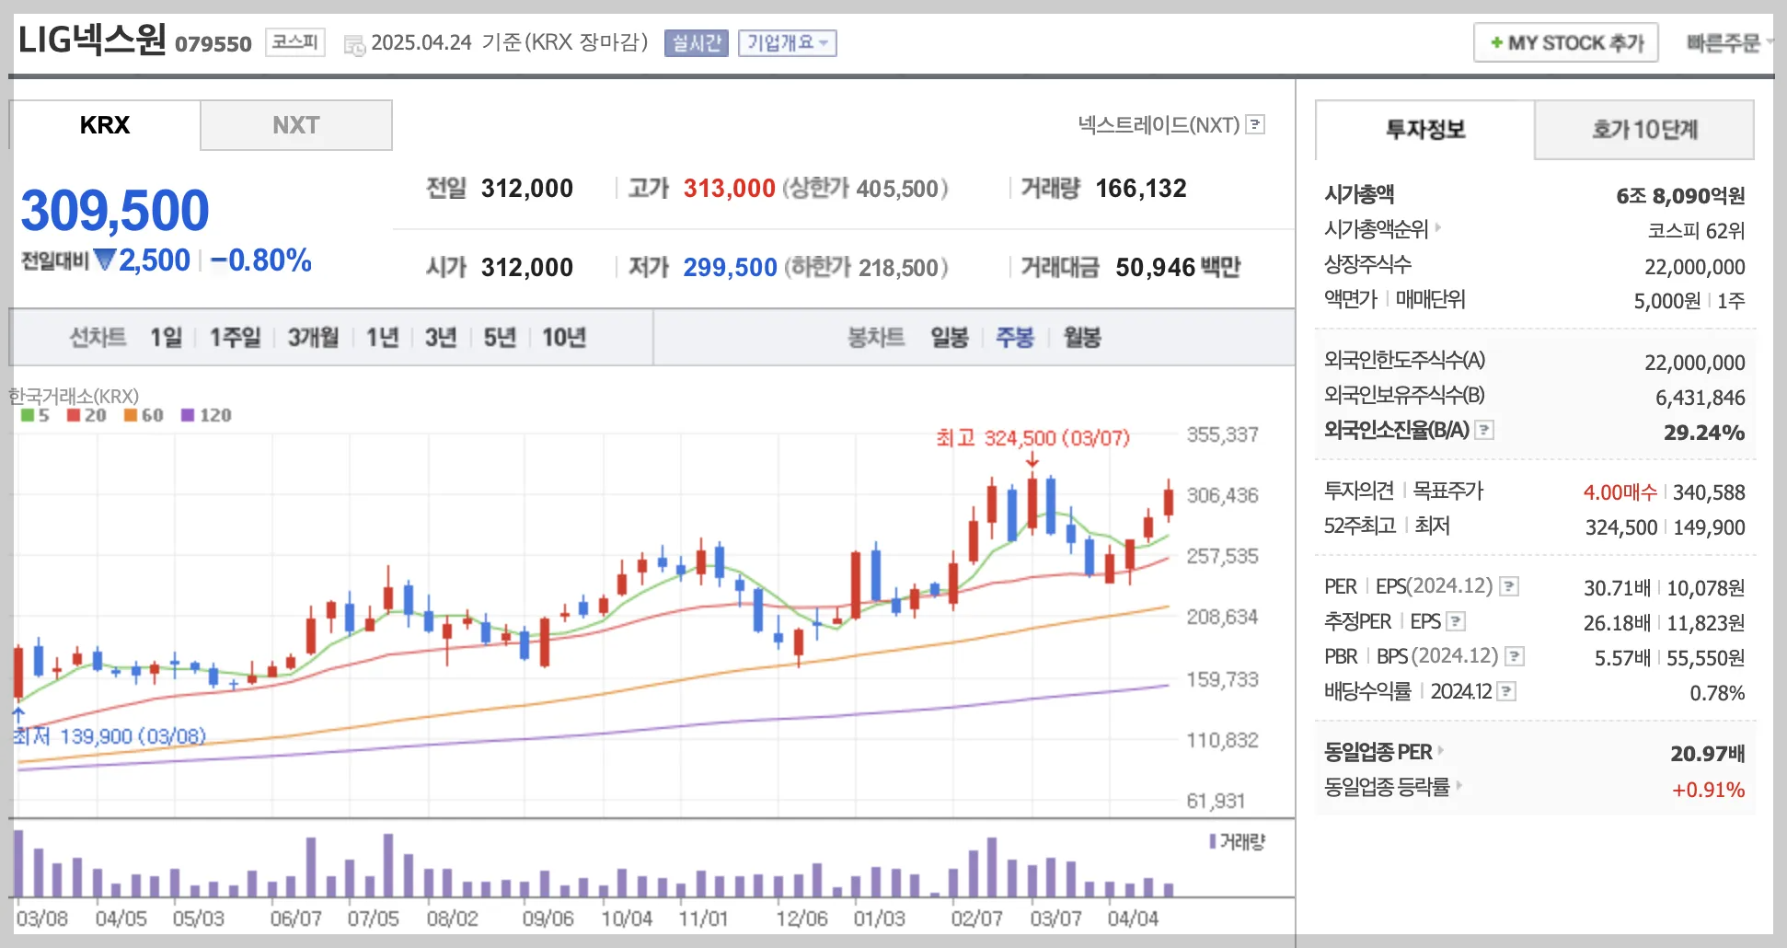
Task: Select the 1일 line chart period
Action: tap(167, 338)
